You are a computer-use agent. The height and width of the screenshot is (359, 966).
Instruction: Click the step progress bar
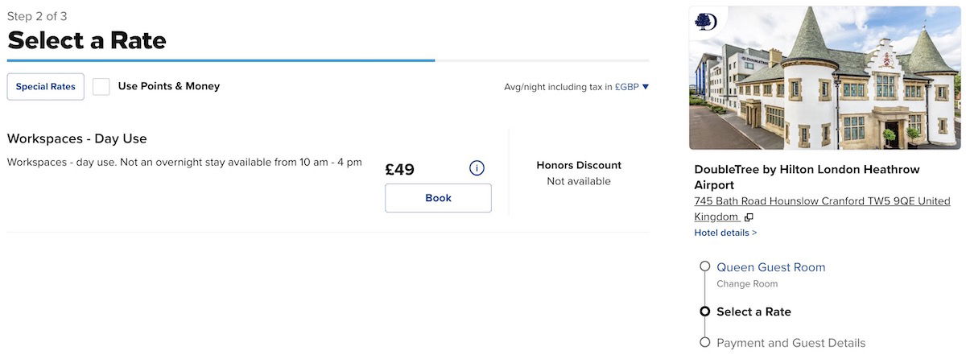coord(328,60)
